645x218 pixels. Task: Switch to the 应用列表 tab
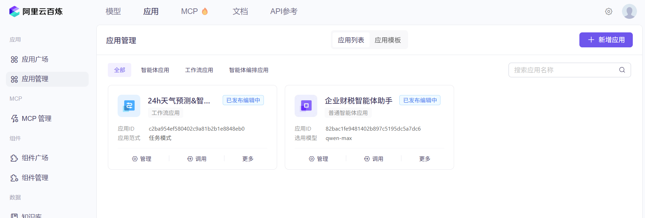351,40
